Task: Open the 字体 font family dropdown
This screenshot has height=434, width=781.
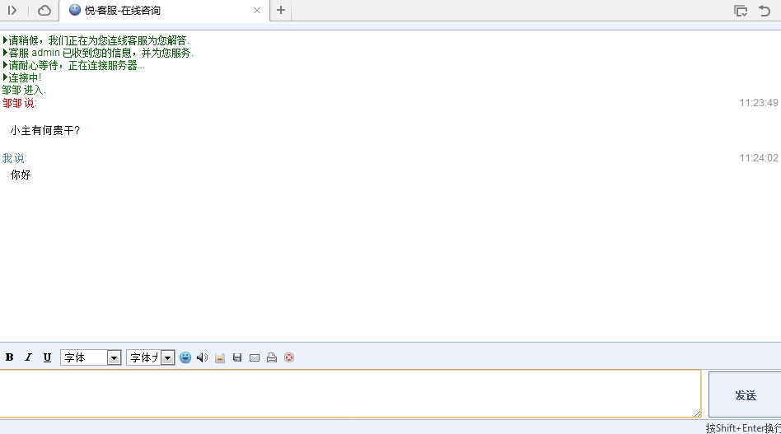Action: click(x=91, y=357)
